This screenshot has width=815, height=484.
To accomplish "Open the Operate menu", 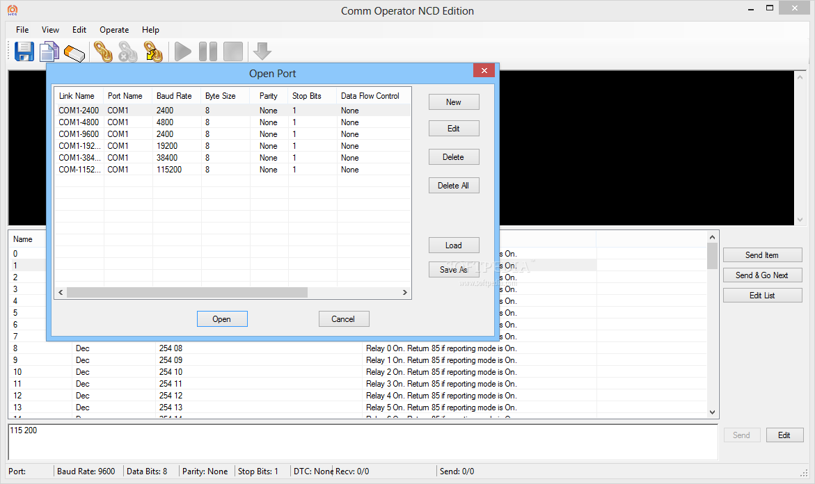I will tap(114, 30).
